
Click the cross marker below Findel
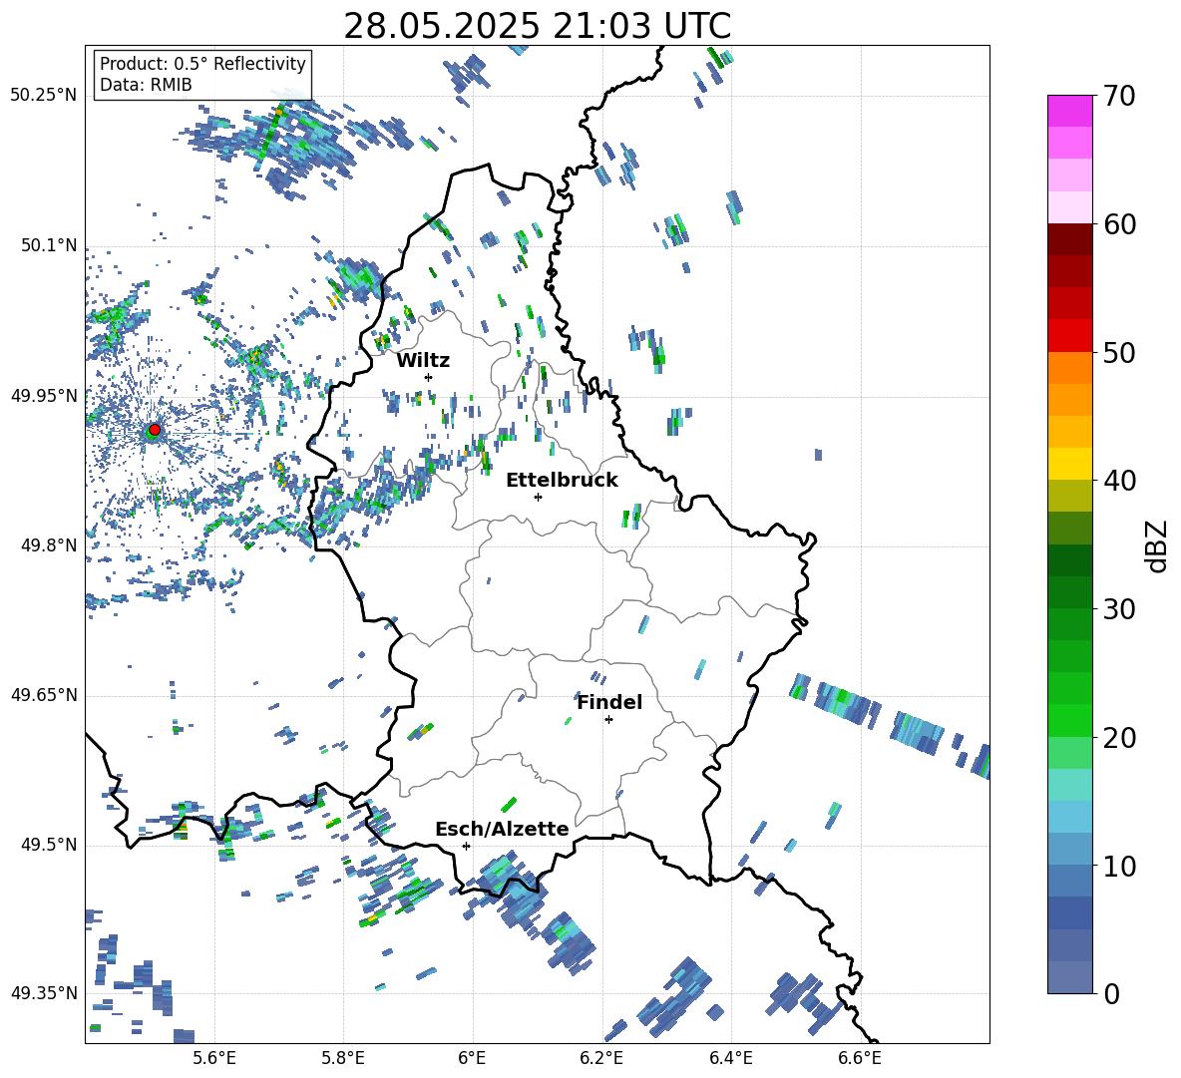click(608, 720)
